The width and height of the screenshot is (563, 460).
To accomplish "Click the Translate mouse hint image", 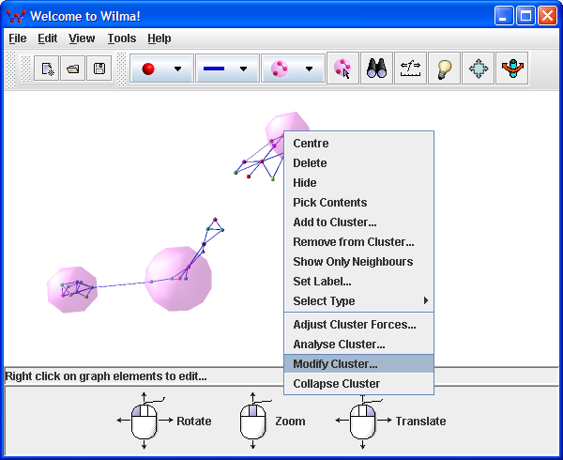I will [363, 422].
